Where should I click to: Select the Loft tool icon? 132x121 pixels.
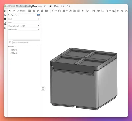tap(42, 11)
